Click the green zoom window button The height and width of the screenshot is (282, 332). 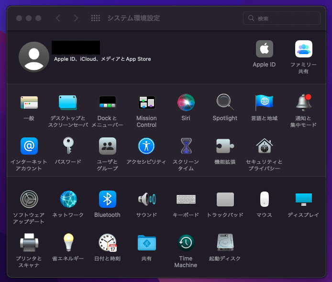pos(38,18)
